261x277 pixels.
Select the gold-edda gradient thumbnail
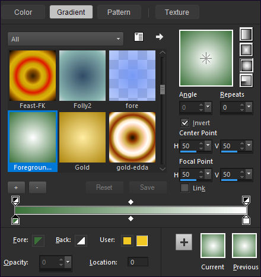click(x=132, y=138)
